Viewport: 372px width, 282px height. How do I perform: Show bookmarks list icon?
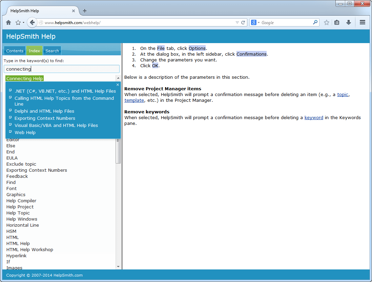point(337,23)
